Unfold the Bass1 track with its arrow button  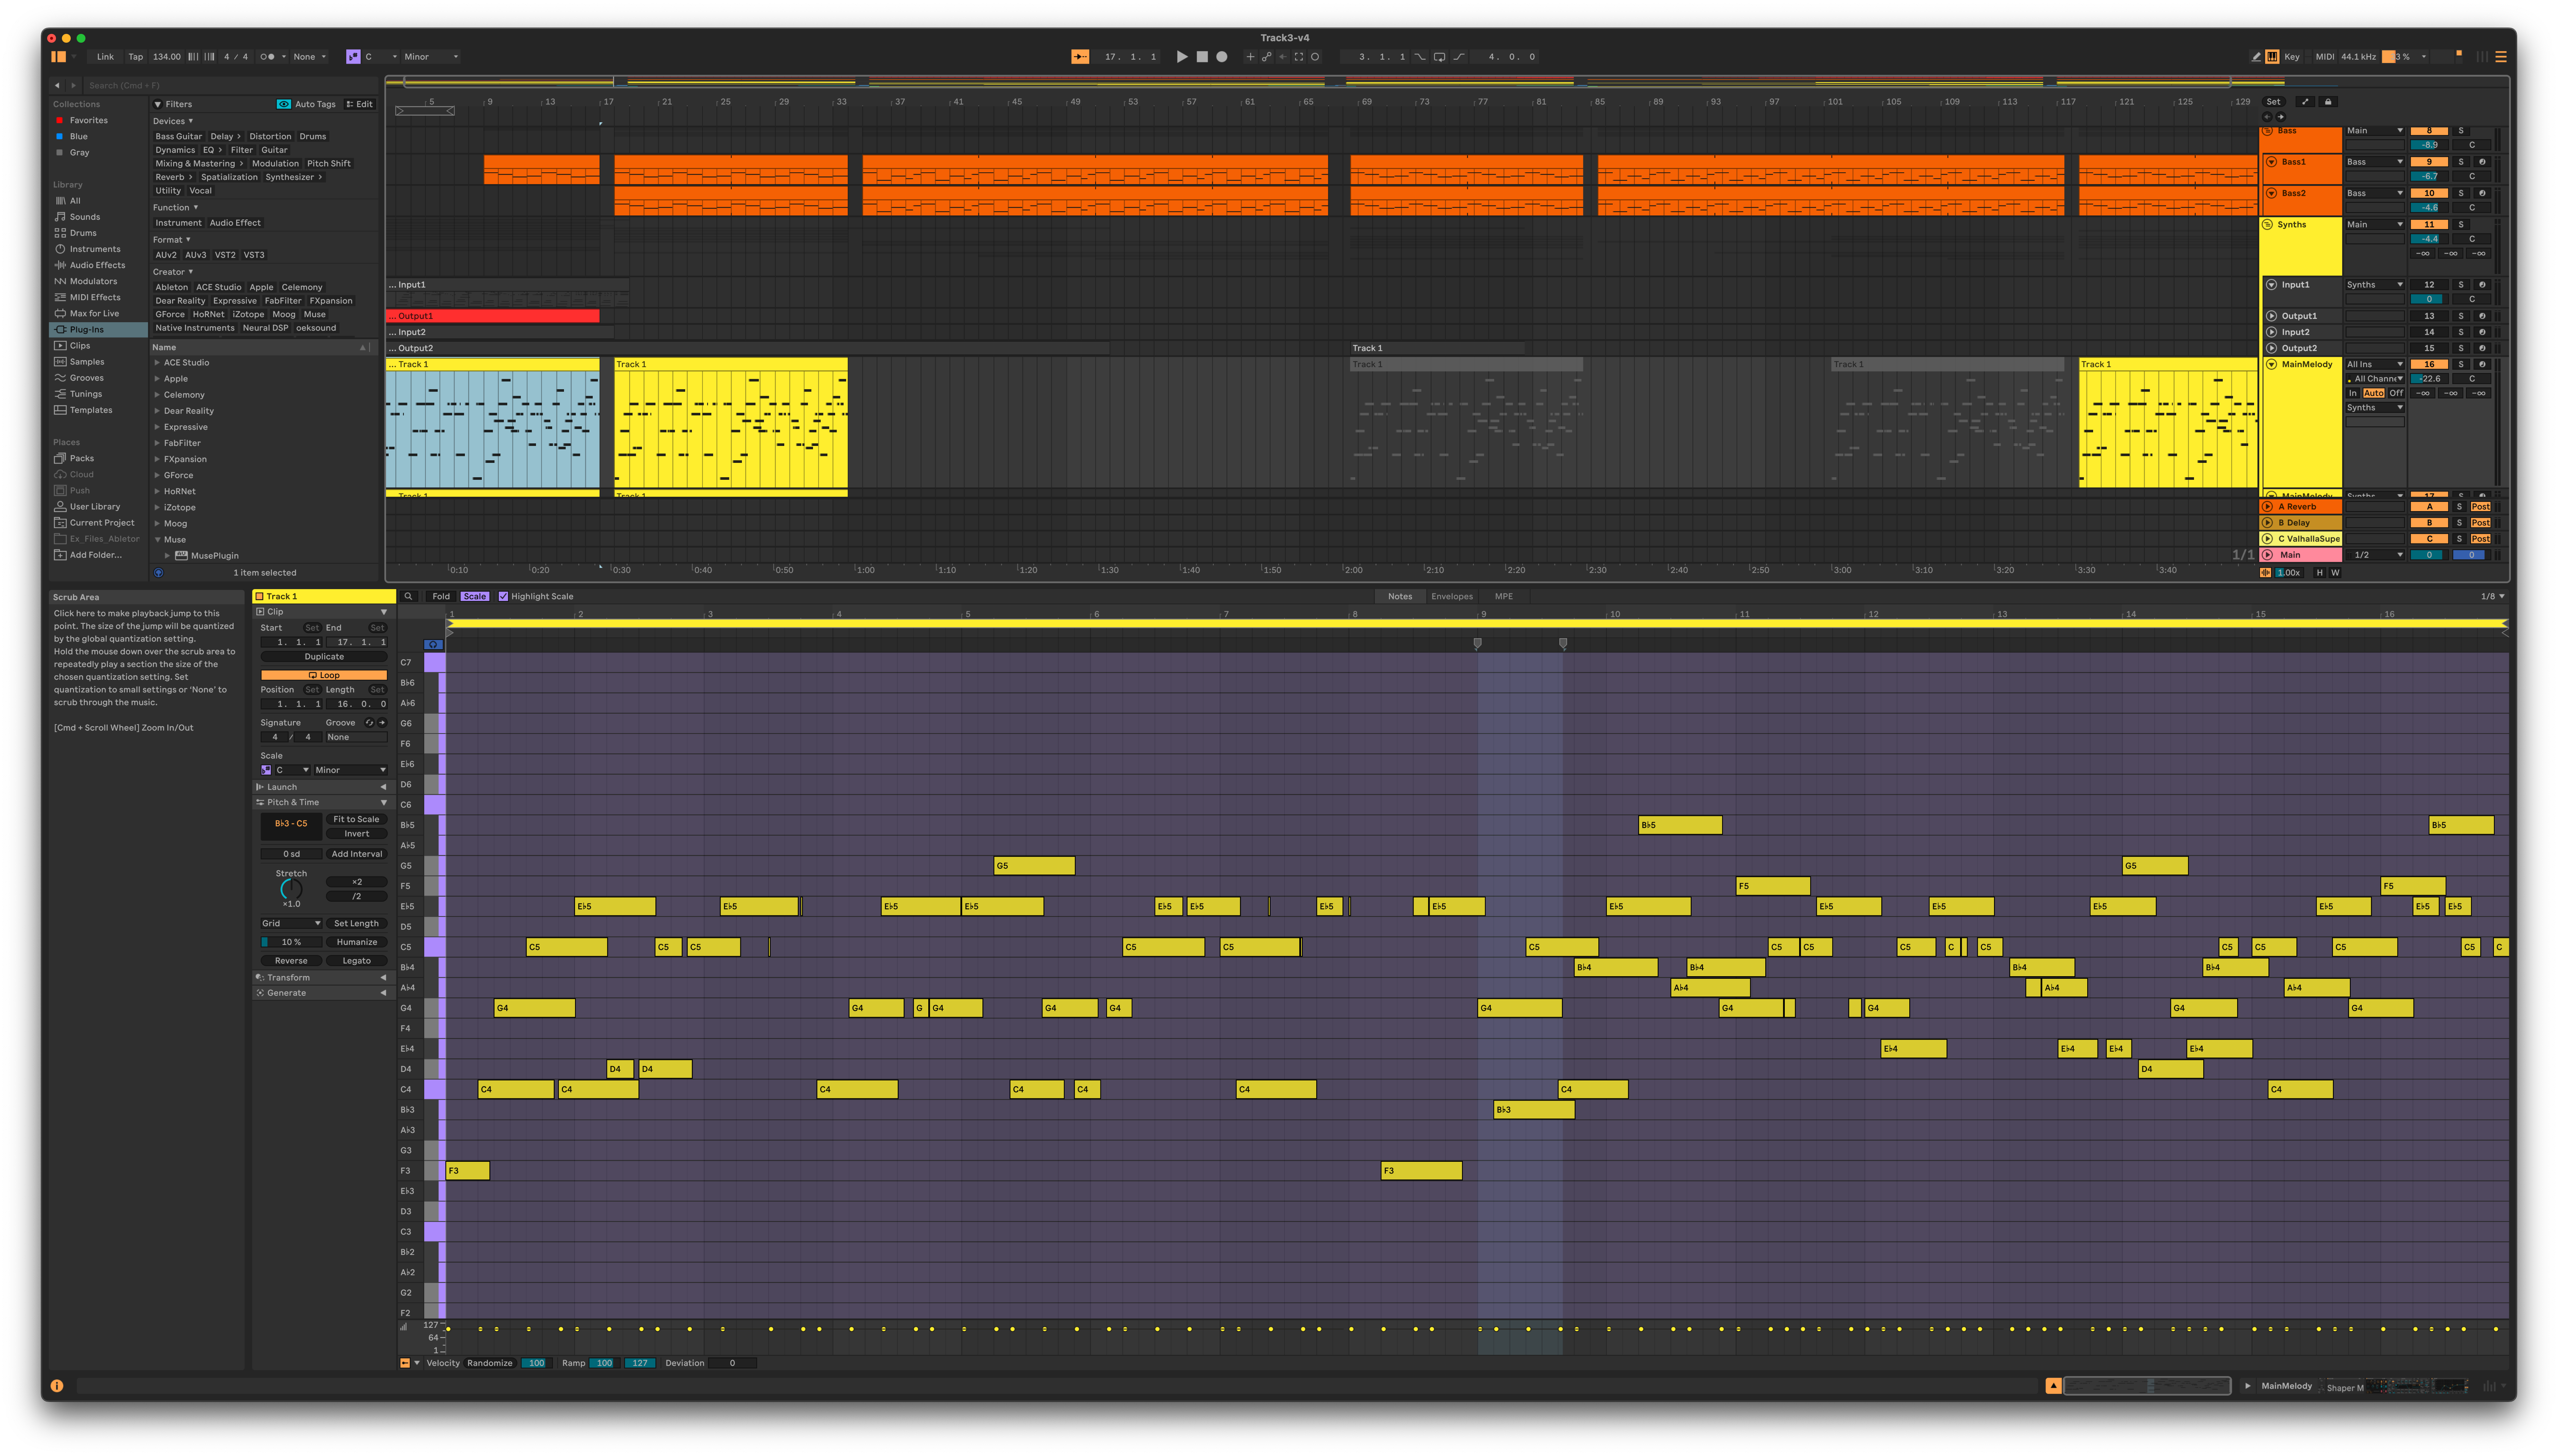(x=2271, y=162)
